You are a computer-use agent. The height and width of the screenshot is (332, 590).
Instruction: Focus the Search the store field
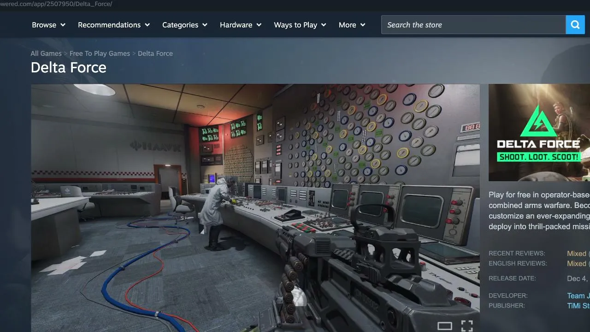pos(473,25)
